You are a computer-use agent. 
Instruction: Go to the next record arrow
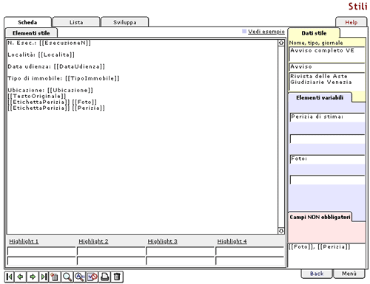coord(33,277)
